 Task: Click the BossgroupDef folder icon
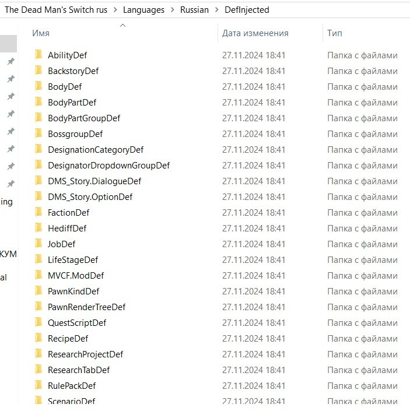point(38,133)
